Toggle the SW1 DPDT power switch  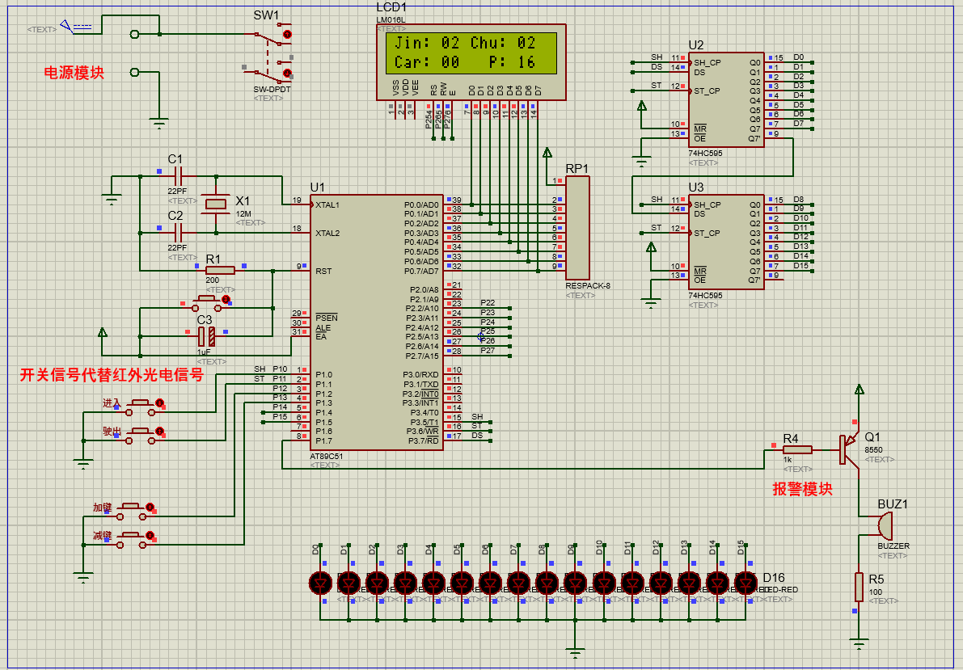pyautogui.click(x=269, y=53)
